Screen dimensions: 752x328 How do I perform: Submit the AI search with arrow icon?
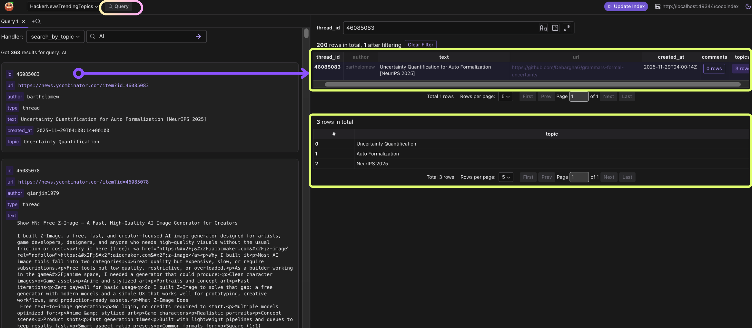198,37
